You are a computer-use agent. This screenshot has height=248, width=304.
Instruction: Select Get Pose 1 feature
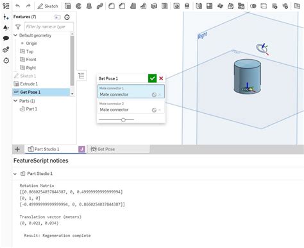coord(41,92)
